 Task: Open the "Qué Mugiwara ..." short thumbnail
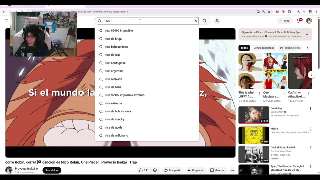275,71
